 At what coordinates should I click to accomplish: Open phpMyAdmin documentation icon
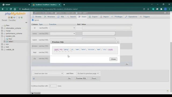[x=14, y=17]
